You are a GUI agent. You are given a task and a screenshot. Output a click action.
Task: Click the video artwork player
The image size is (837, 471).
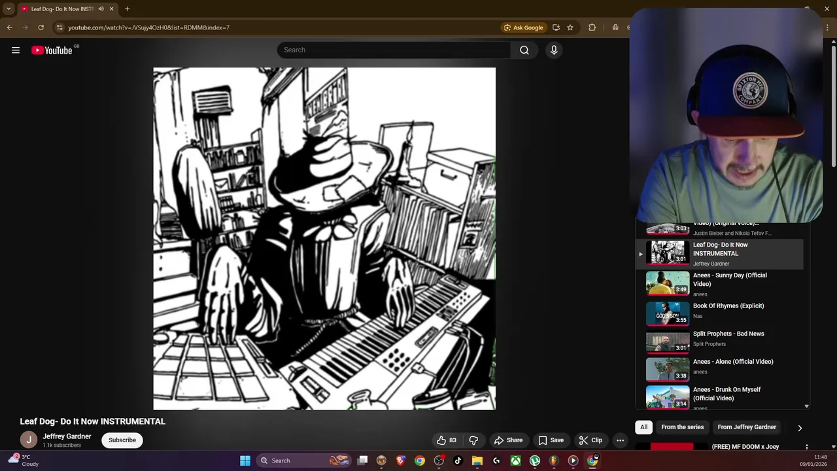pyautogui.click(x=324, y=239)
